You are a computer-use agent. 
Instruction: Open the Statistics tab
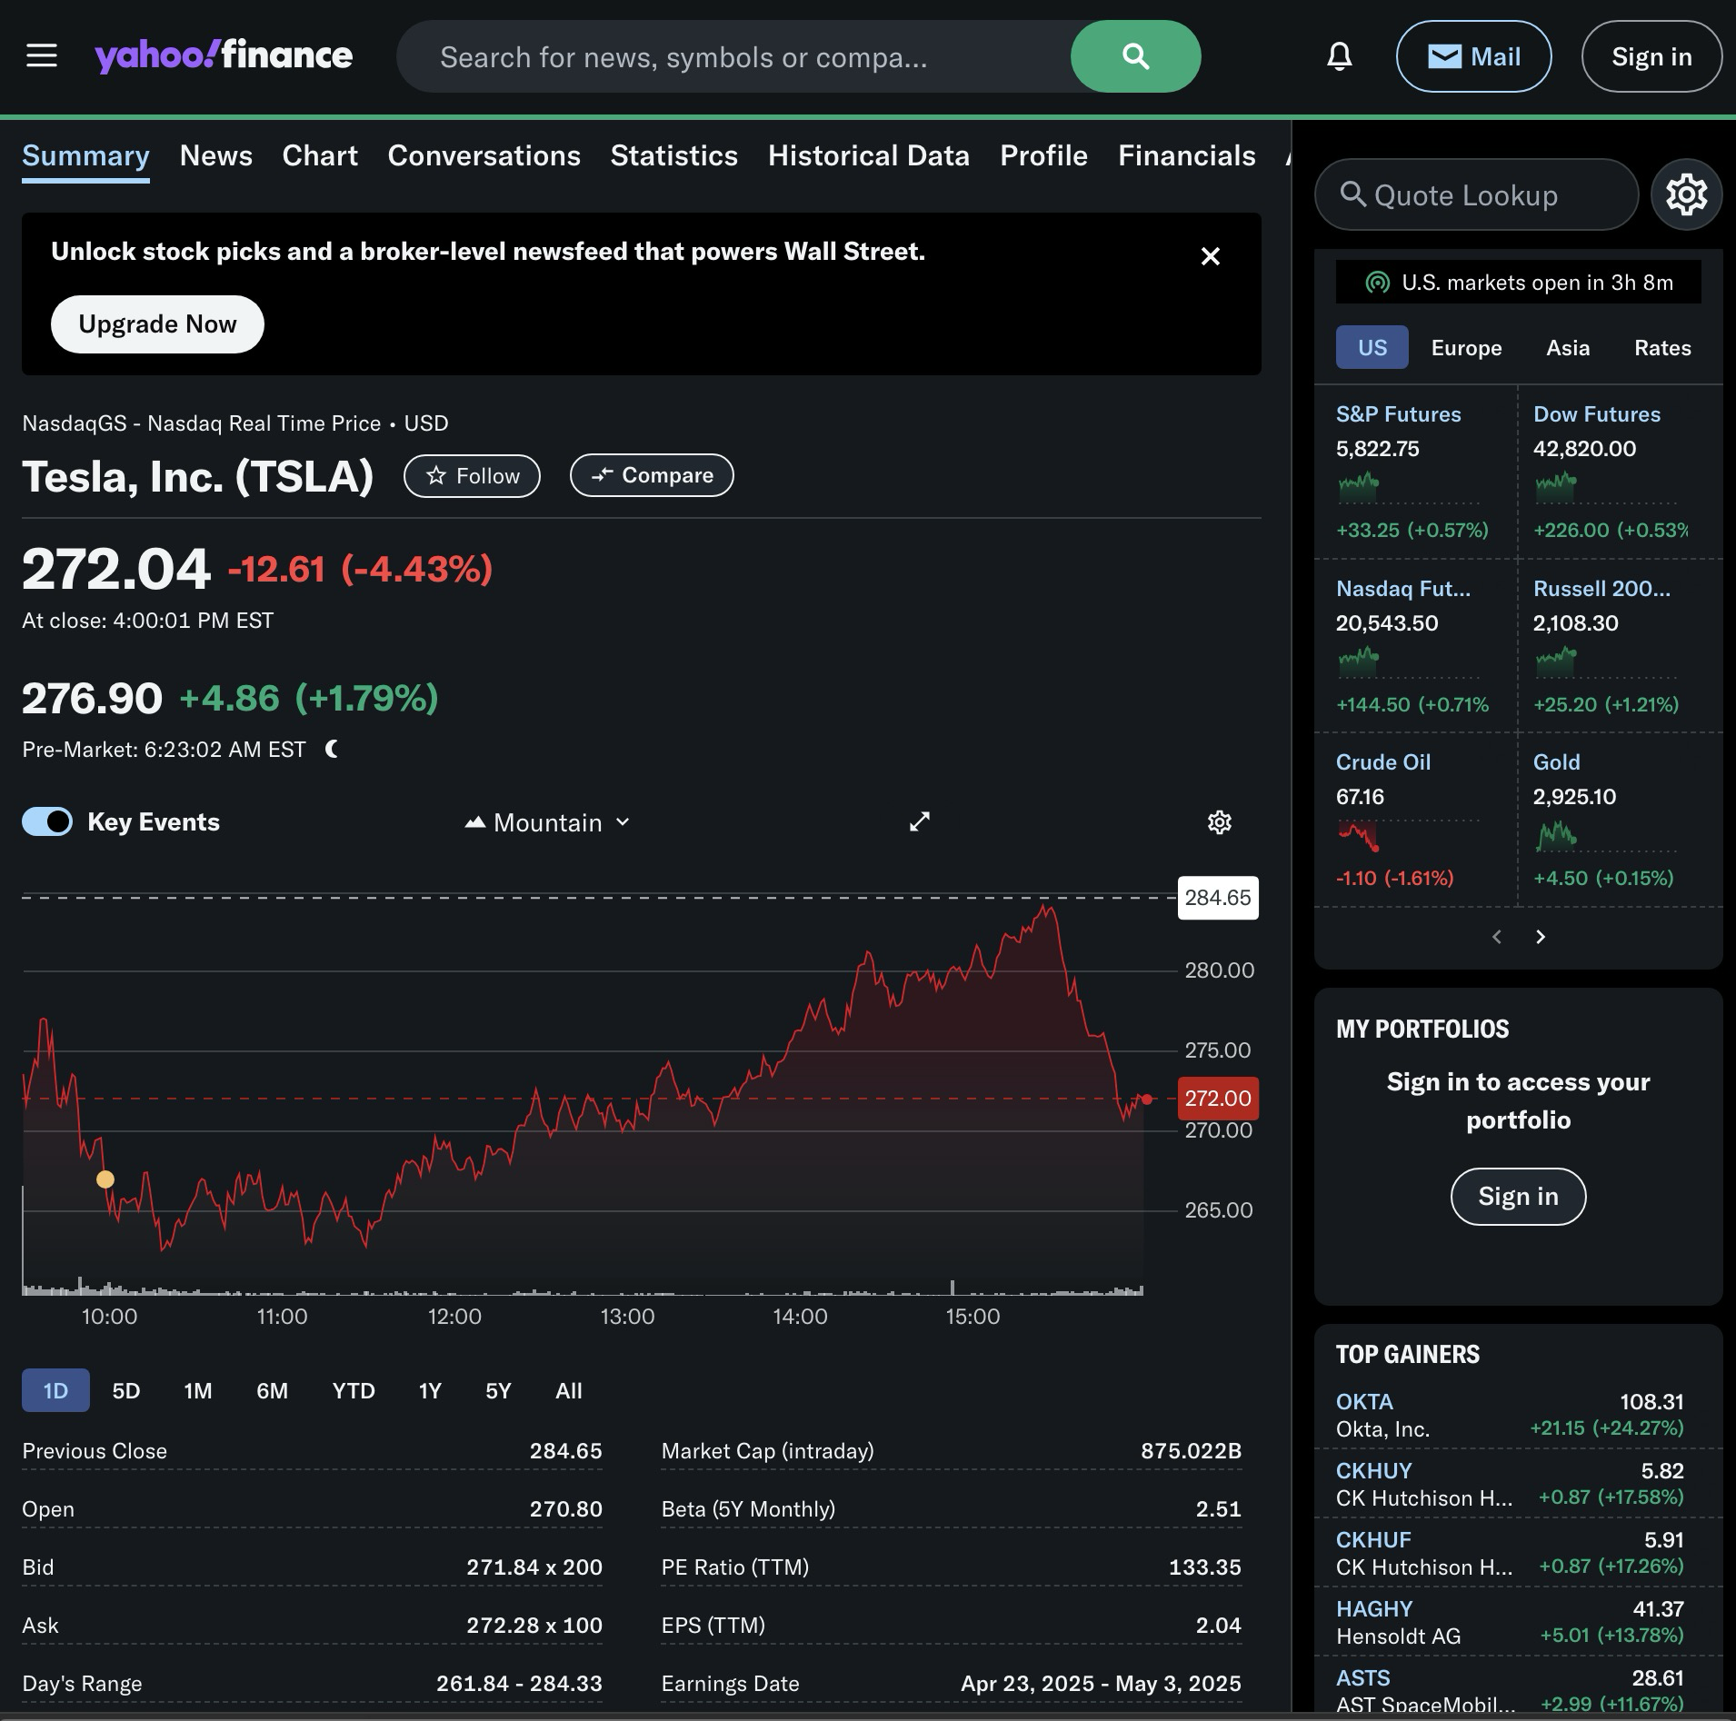(x=673, y=155)
